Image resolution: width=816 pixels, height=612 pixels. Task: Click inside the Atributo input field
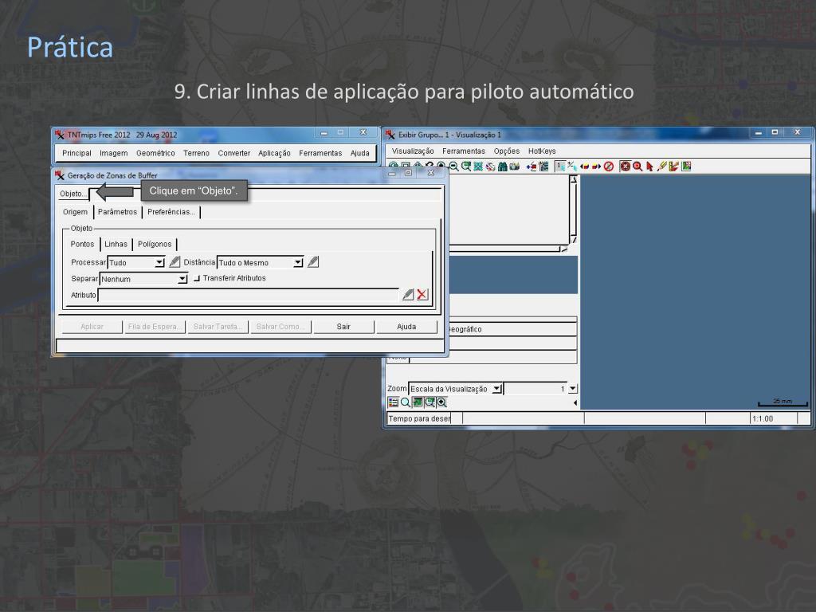249,295
